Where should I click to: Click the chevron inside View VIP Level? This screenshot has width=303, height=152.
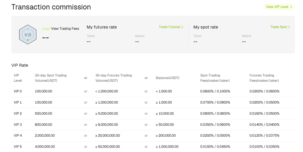click(x=291, y=7)
